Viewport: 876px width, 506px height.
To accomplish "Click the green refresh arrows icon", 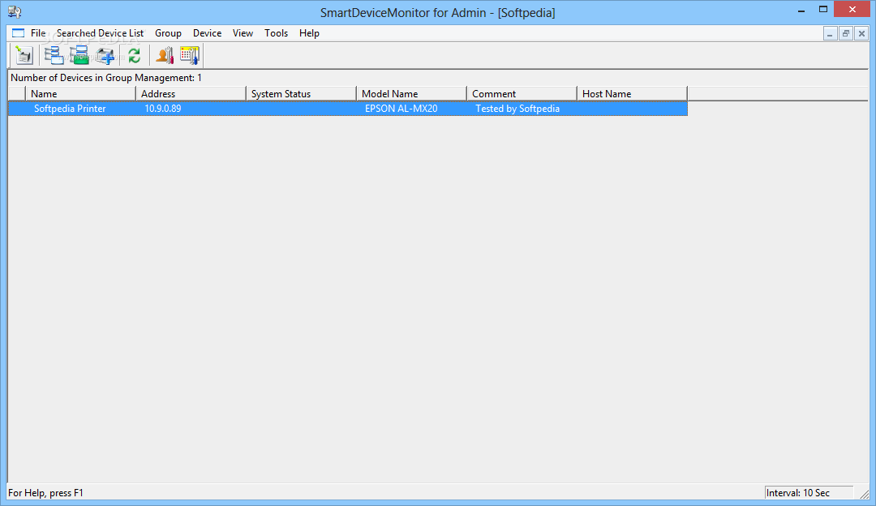I will coord(134,55).
